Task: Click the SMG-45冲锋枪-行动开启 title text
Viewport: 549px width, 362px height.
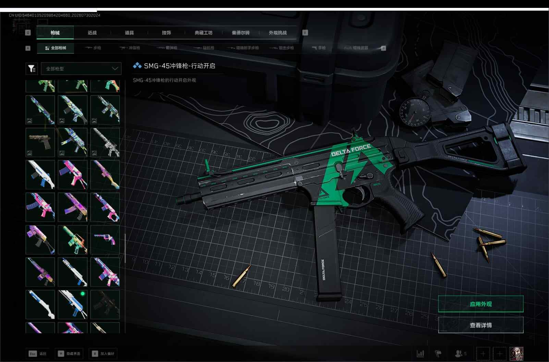Action: [x=180, y=66]
